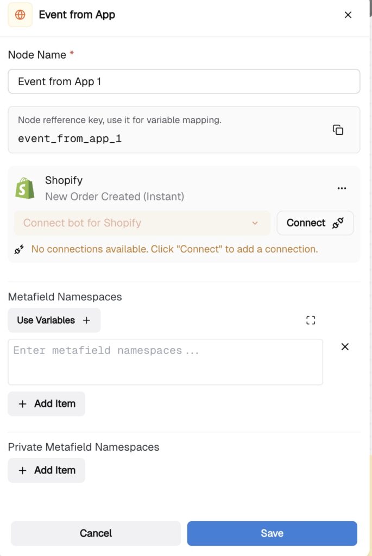Copy the node reference key
The height and width of the screenshot is (556, 372).
[338, 130]
